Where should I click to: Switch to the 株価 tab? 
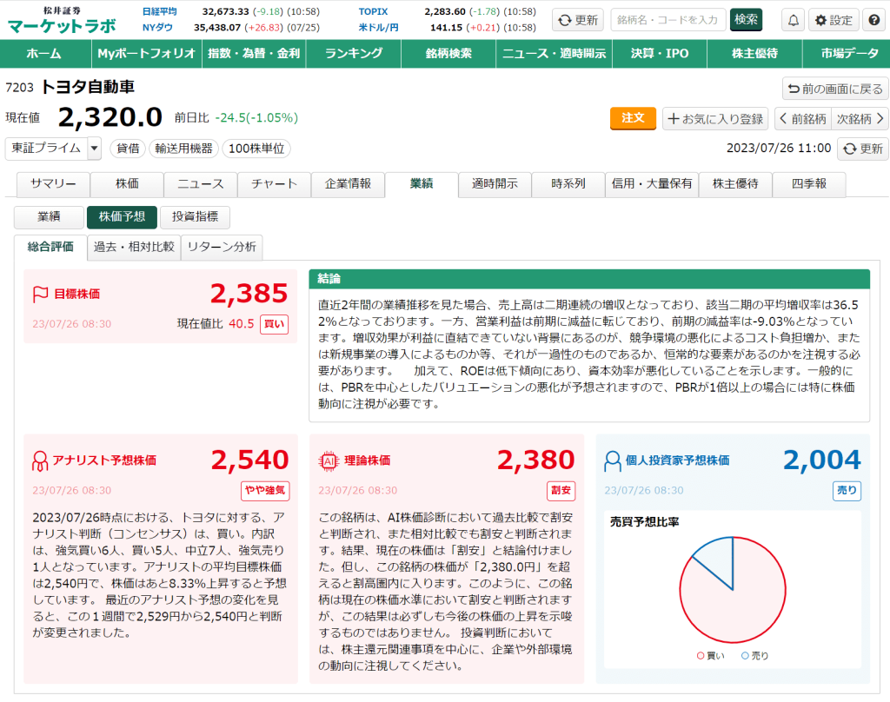[x=127, y=184]
